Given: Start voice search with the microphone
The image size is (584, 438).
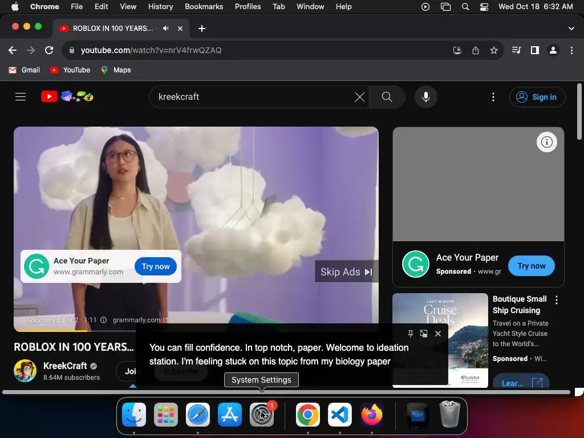Looking at the screenshot, I should click(x=425, y=97).
